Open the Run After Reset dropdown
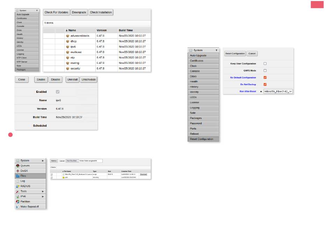 [x=278, y=91]
